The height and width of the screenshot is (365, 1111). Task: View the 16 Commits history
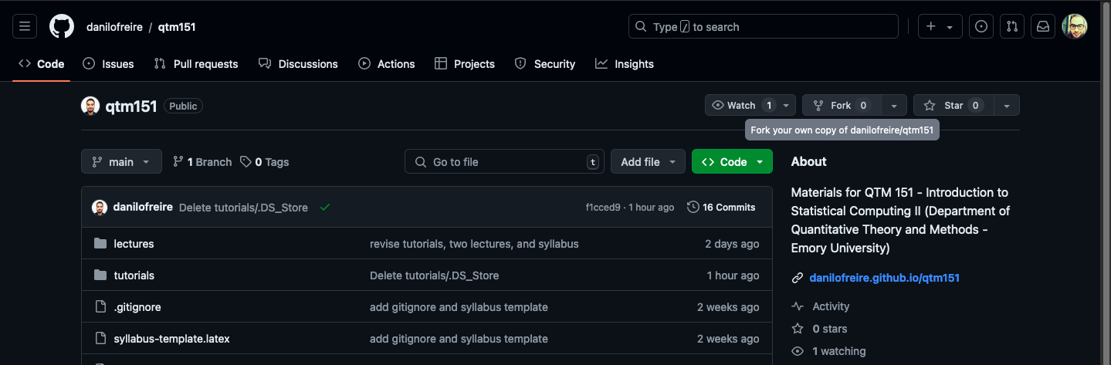[721, 207]
